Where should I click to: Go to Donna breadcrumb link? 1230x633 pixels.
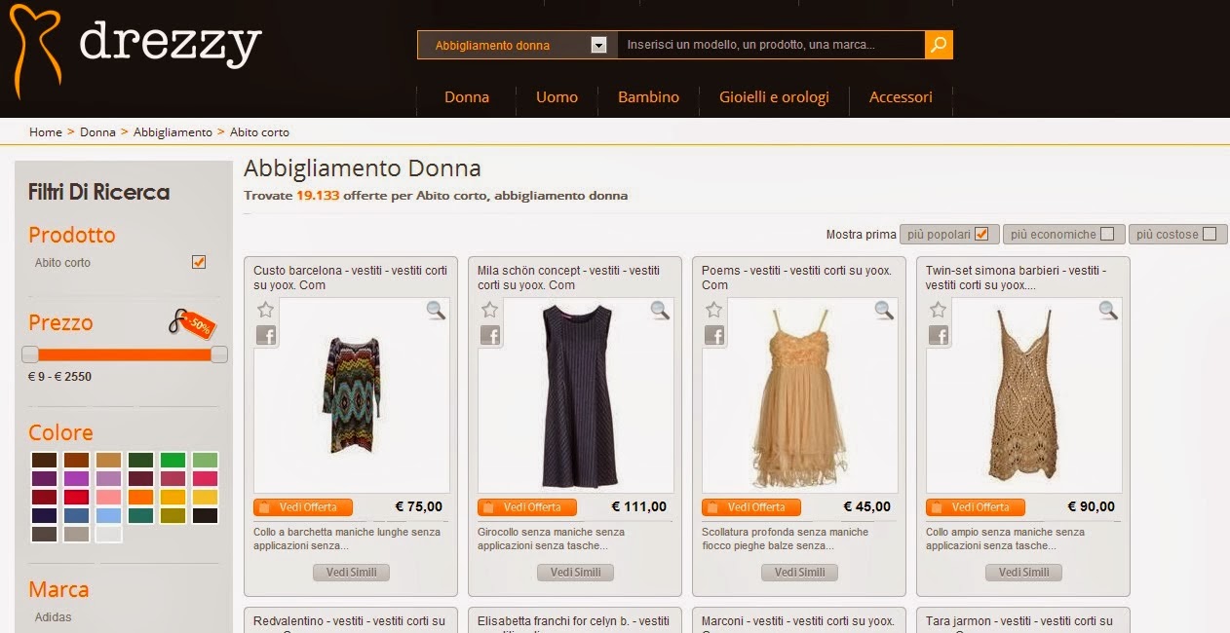[97, 132]
